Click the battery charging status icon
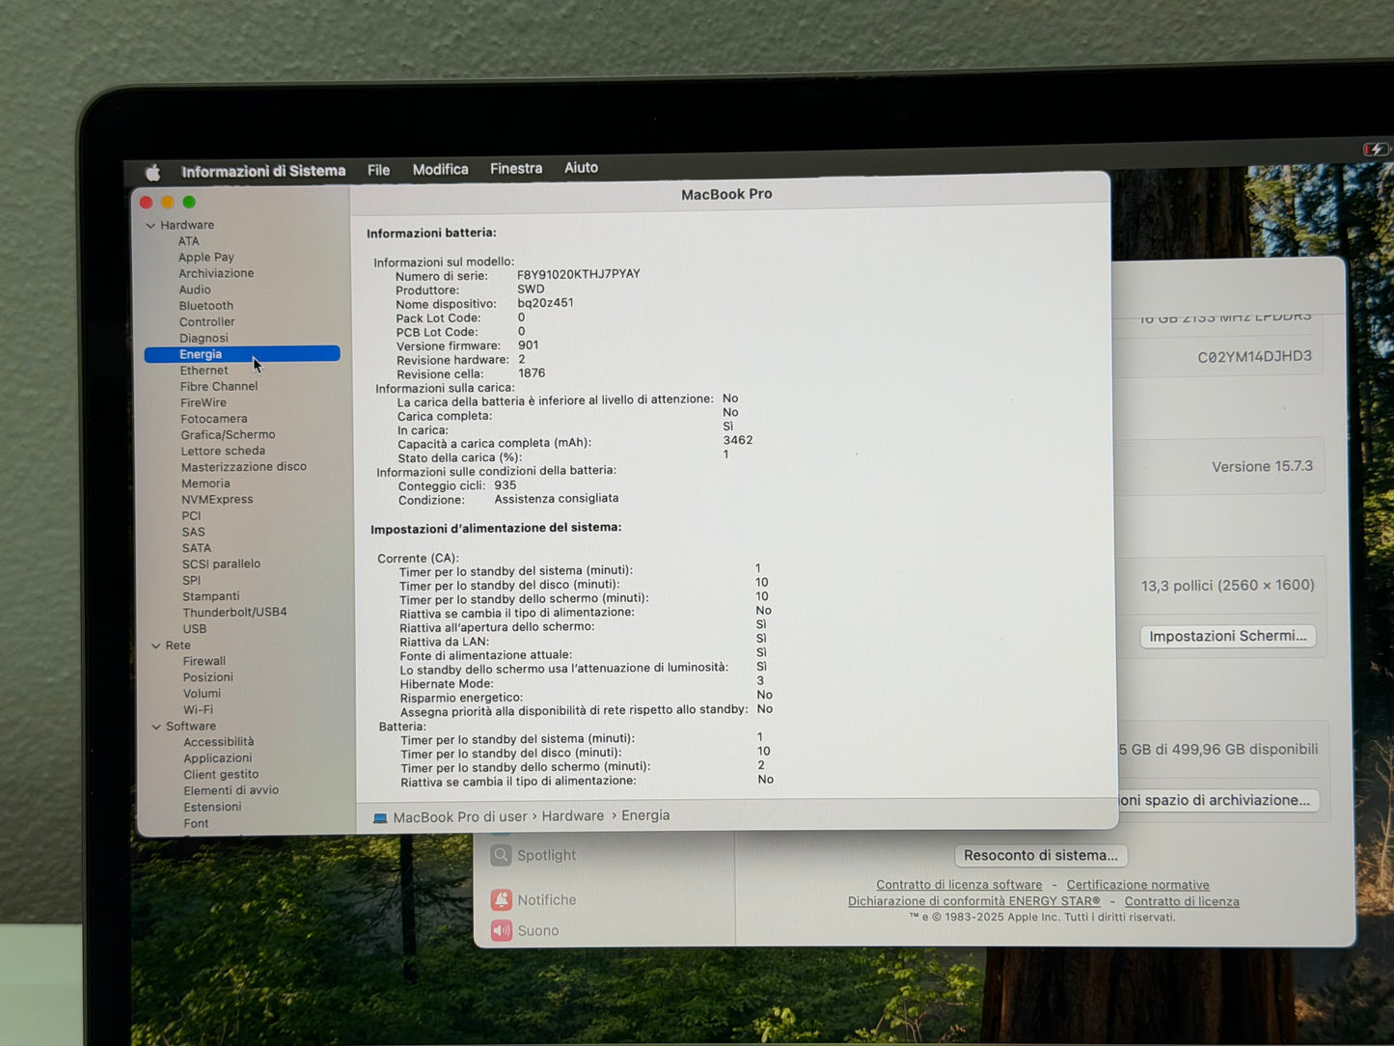1394x1046 pixels. [x=1375, y=150]
